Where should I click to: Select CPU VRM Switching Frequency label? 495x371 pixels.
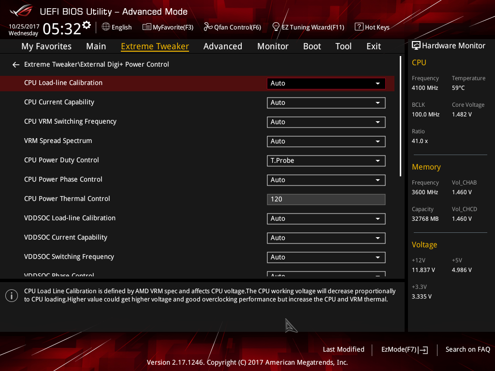click(x=70, y=121)
